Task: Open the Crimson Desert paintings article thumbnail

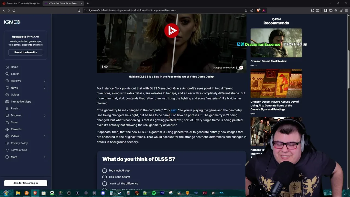Action: (x=276, y=83)
